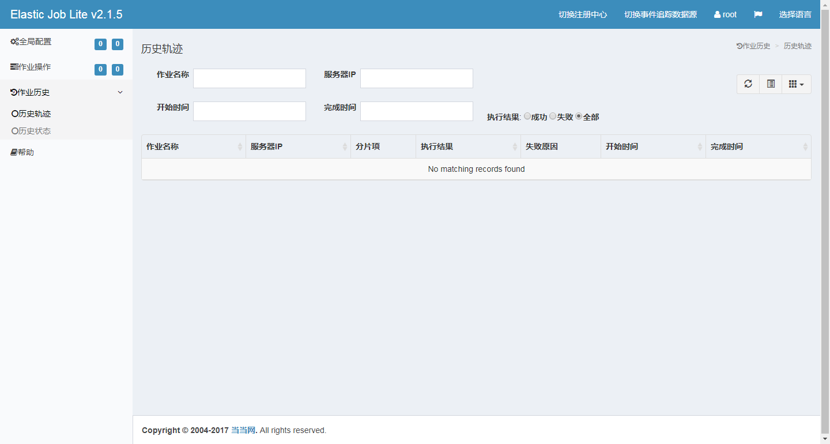Sort table by 执行结果 column arrows
The height and width of the screenshot is (444, 830).
[515, 147]
